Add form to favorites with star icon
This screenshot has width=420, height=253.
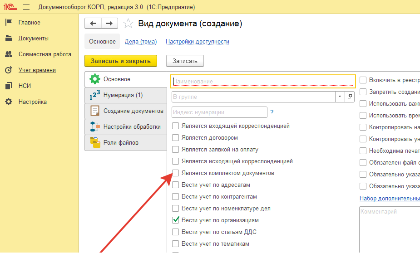coord(128,24)
